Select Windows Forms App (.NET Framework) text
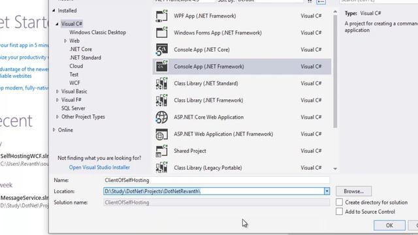This screenshot has height=235, width=418. [217, 33]
